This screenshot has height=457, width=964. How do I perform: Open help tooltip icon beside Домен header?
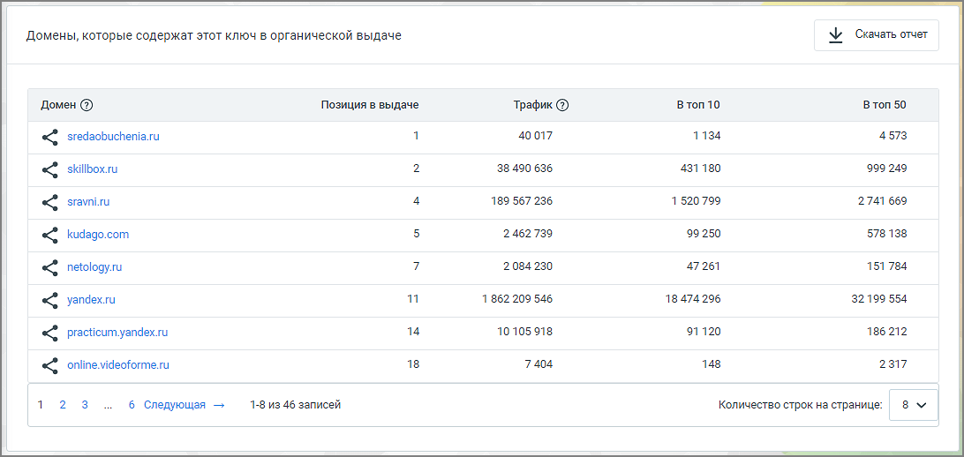87,105
